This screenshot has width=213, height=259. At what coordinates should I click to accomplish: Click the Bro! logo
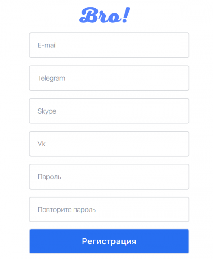tap(105, 15)
